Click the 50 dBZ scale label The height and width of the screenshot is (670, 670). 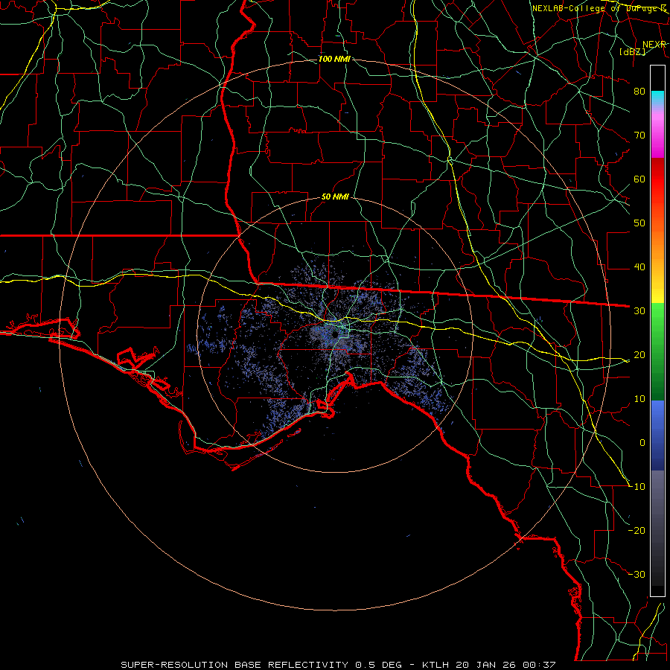tap(639, 223)
